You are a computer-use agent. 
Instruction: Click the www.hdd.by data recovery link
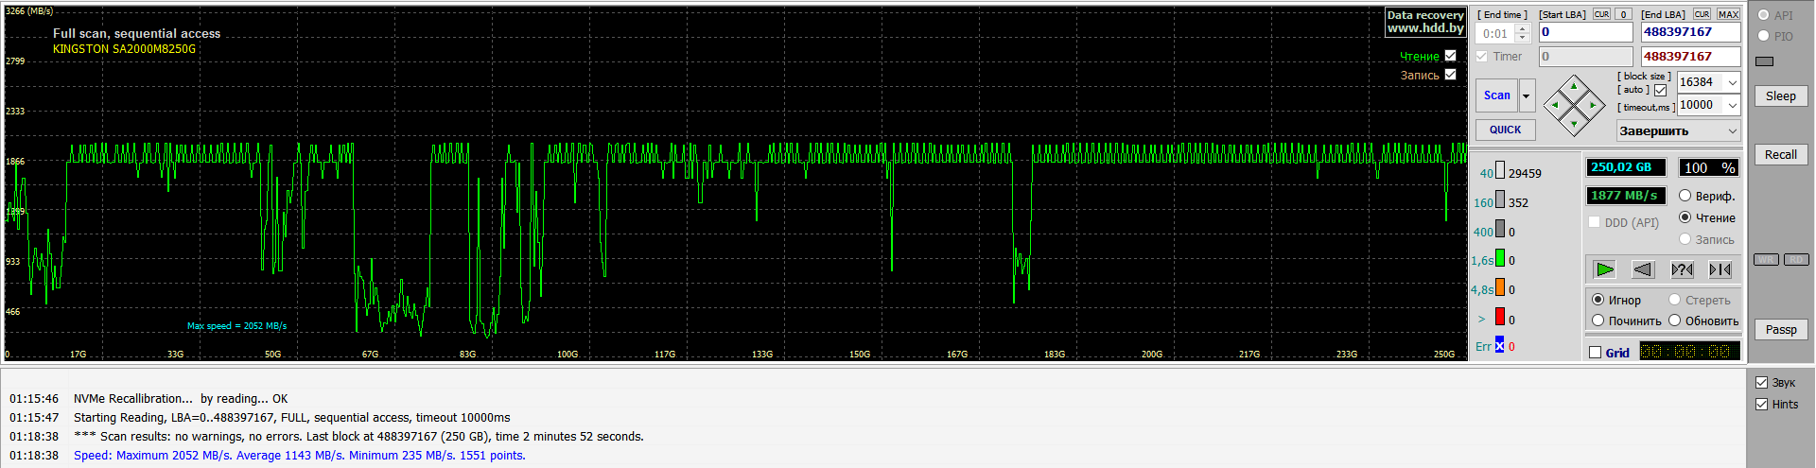(x=1425, y=28)
